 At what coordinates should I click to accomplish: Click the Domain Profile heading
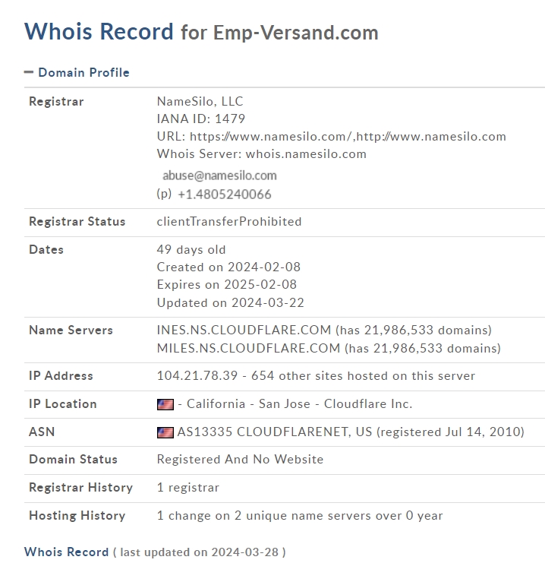pos(84,72)
